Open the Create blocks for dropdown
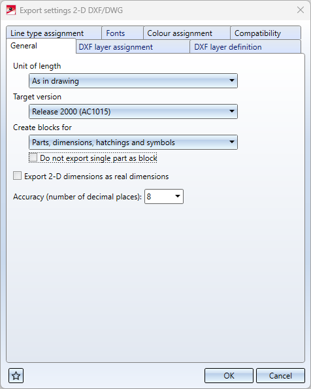The width and height of the screenshot is (311, 389). (x=133, y=142)
